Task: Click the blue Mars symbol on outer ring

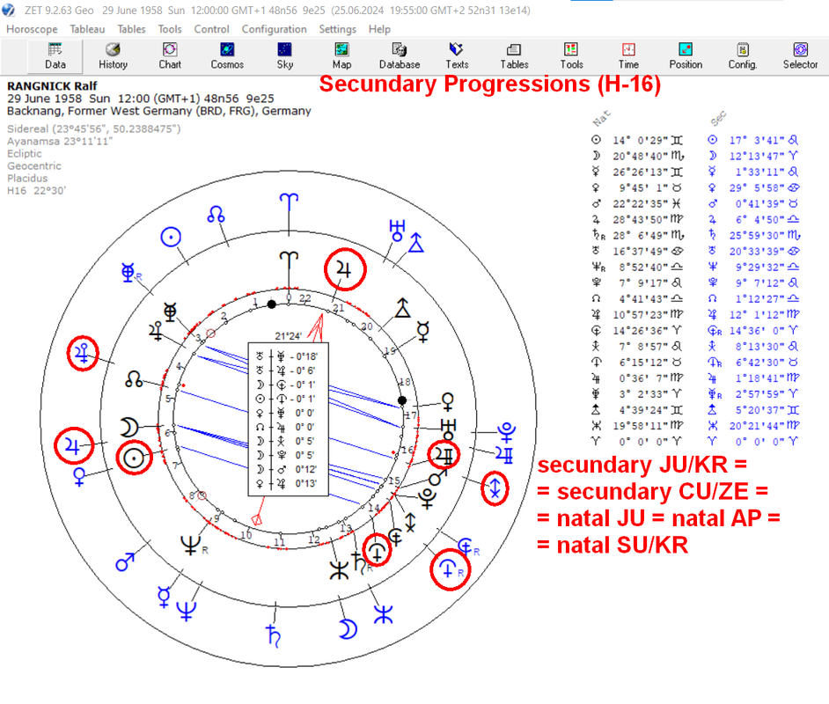Action: point(125,561)
